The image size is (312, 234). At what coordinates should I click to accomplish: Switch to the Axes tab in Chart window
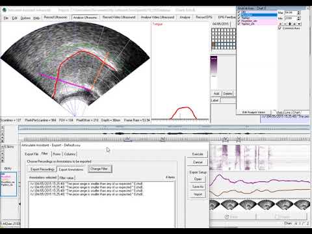[x=279, y=112]
